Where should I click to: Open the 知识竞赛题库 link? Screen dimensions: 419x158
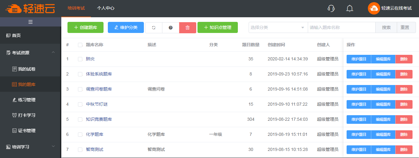coord(99,120)
